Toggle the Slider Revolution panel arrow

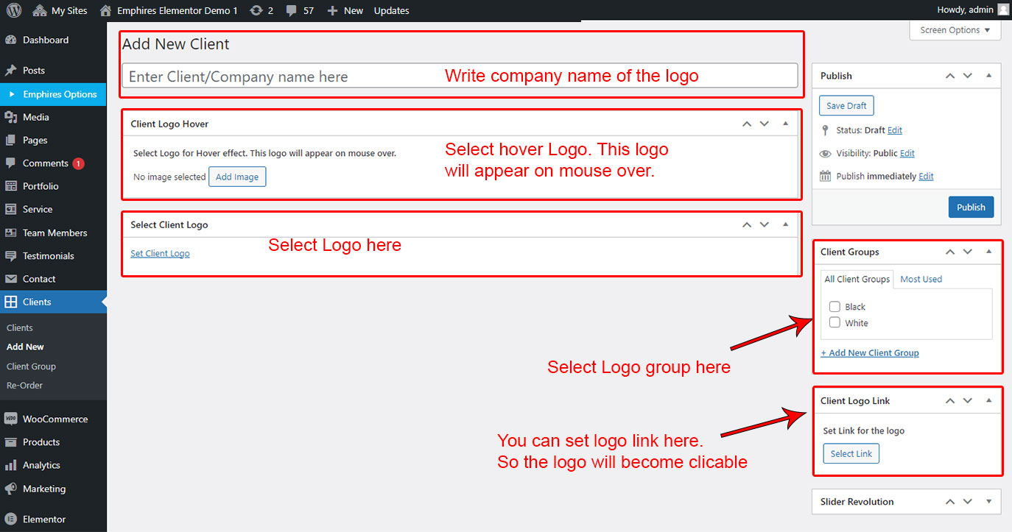click(988, 502)
